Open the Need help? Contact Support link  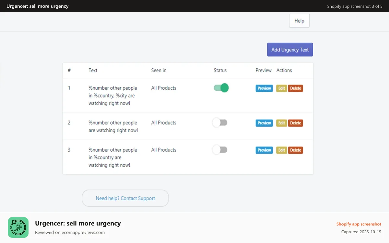pos(125,198)
